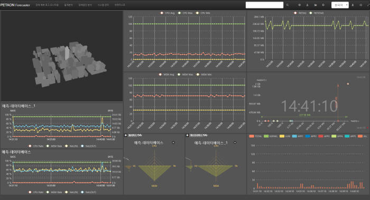Click the TOTAL color swatch in the bar chart legend

tap(252, 136)
